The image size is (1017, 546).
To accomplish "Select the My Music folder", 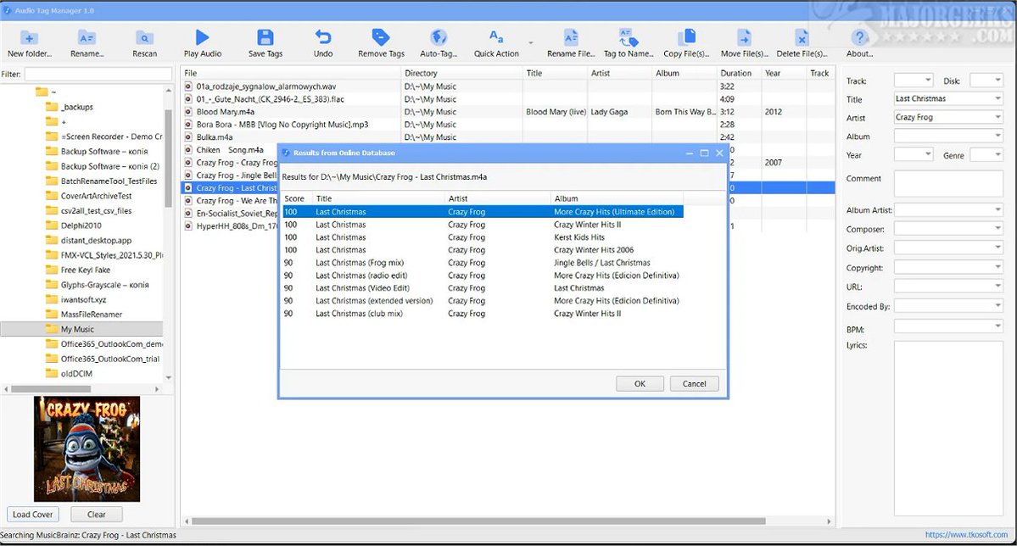I will [x=77, y=330].
